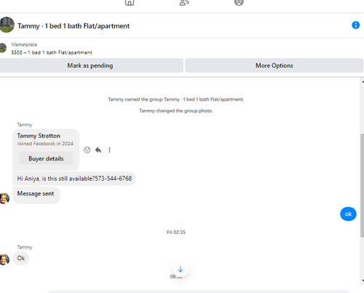Click the 'Tammy named the group' notice
Image resolution: width=364 pixels, height=293 pixels.
[176, 99]
